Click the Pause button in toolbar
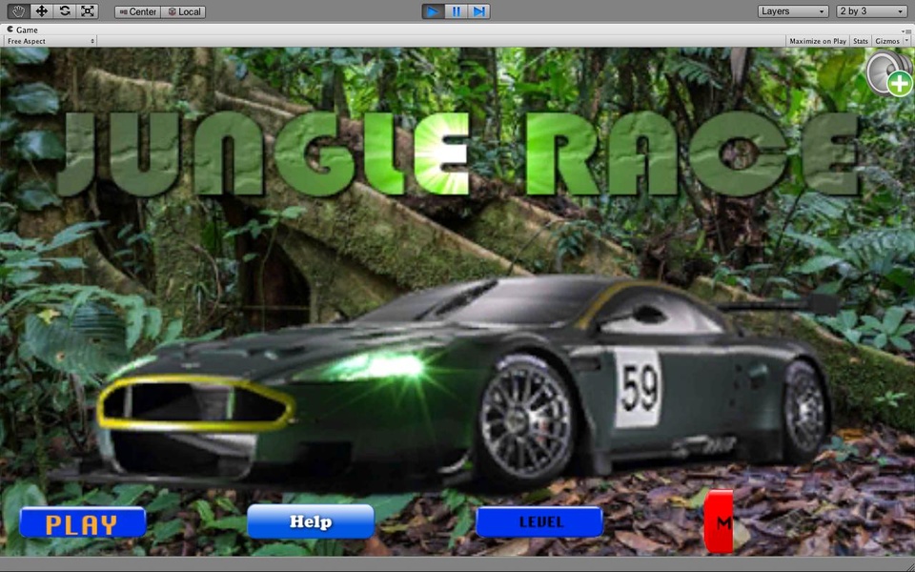The image size is (915, 572). [456, 11]
